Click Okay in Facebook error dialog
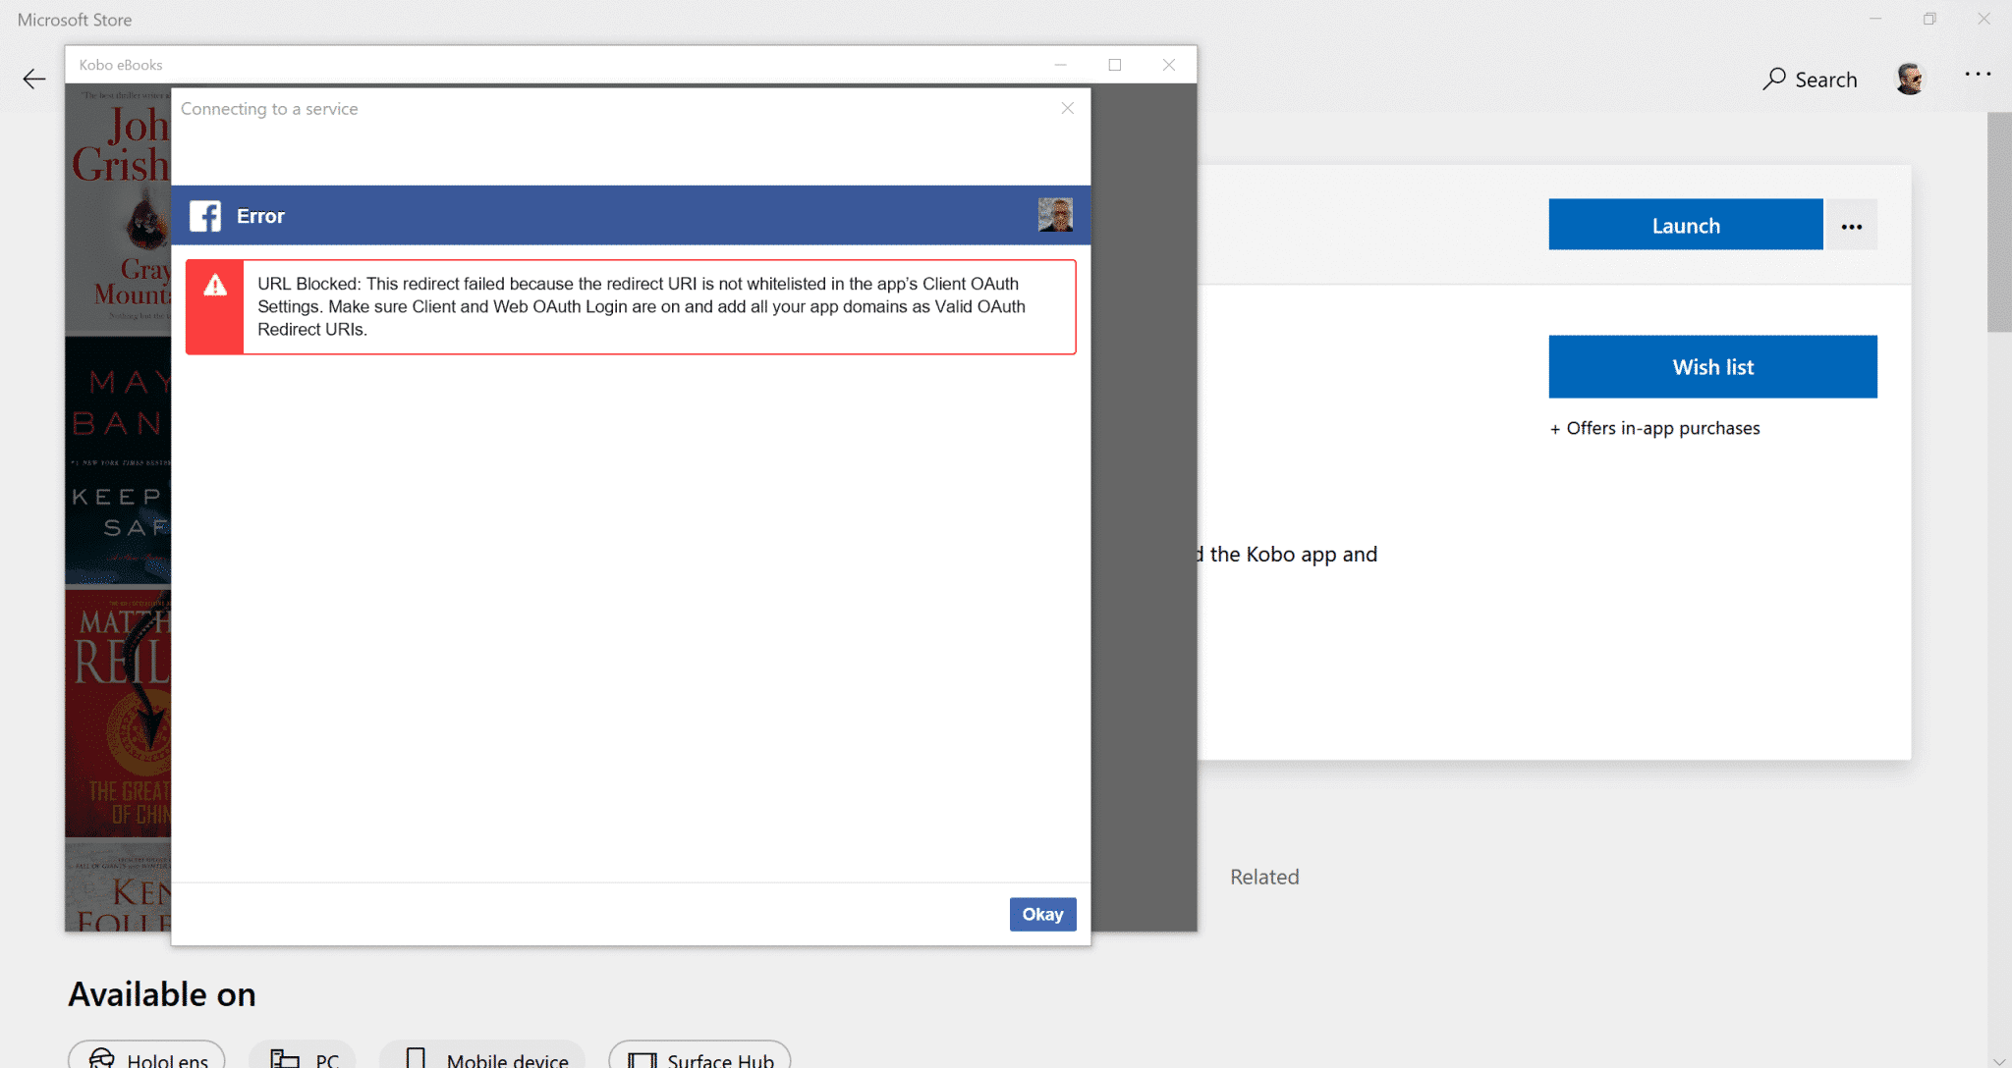 (x=1042, y=914)
